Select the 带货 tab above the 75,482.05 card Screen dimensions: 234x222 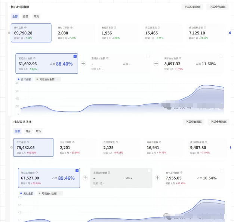(39, 131)
